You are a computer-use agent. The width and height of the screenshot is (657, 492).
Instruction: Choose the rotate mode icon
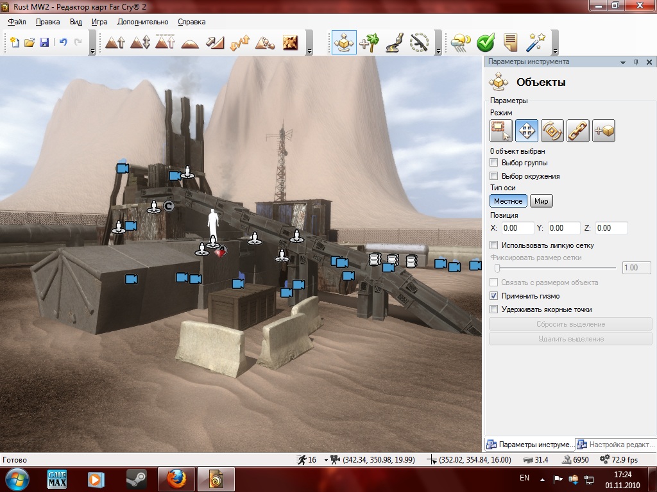[552, 131]
